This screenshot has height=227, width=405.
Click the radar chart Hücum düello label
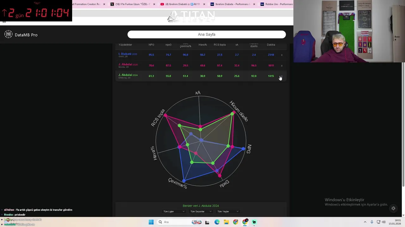tap(239, 111)
